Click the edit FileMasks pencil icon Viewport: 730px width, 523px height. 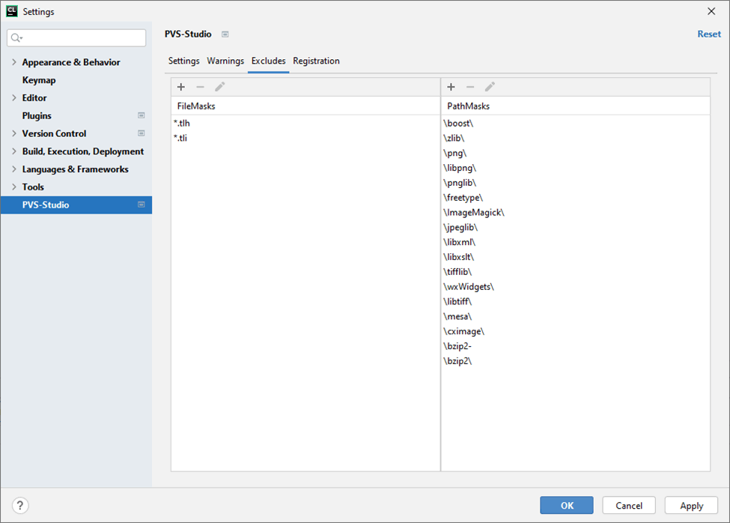[x=219, y=87]
